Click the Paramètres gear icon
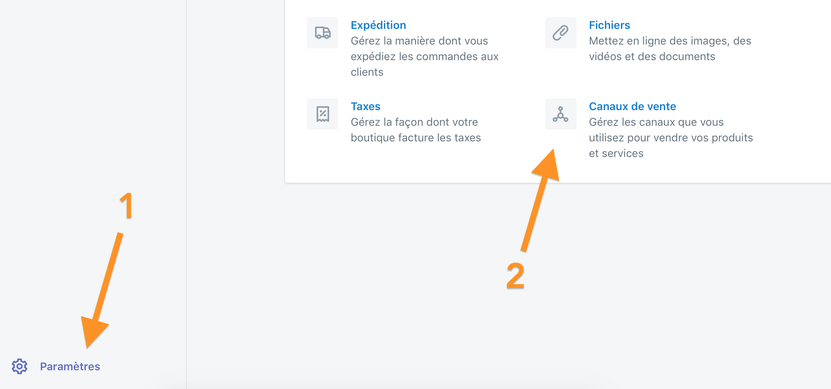This screenshot has width=831, height=389. point(20,366)
